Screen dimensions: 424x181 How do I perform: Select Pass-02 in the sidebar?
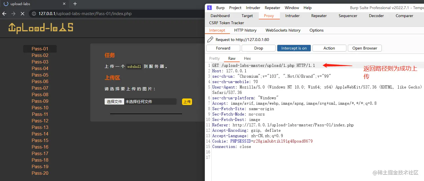[x=40, y=55]
